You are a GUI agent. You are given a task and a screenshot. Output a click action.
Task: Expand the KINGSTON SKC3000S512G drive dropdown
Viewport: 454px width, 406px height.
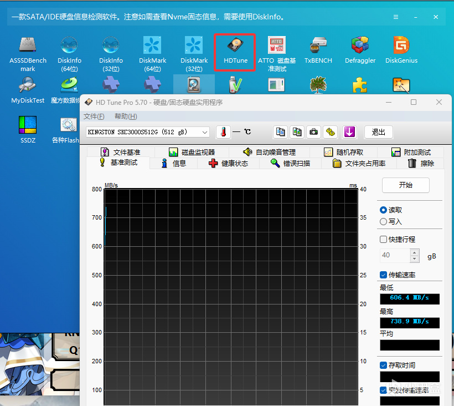pos(205,132)
